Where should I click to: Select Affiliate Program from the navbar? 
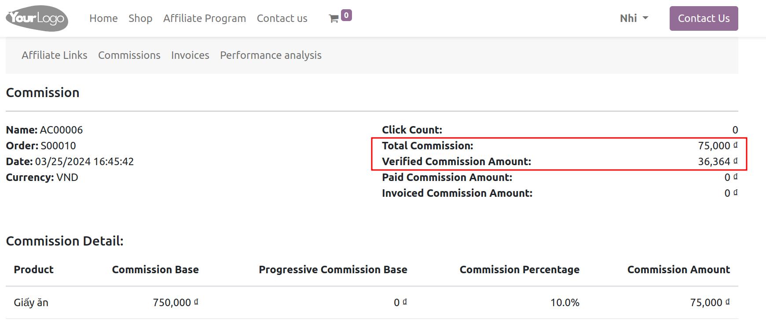(x=204, y=18)
